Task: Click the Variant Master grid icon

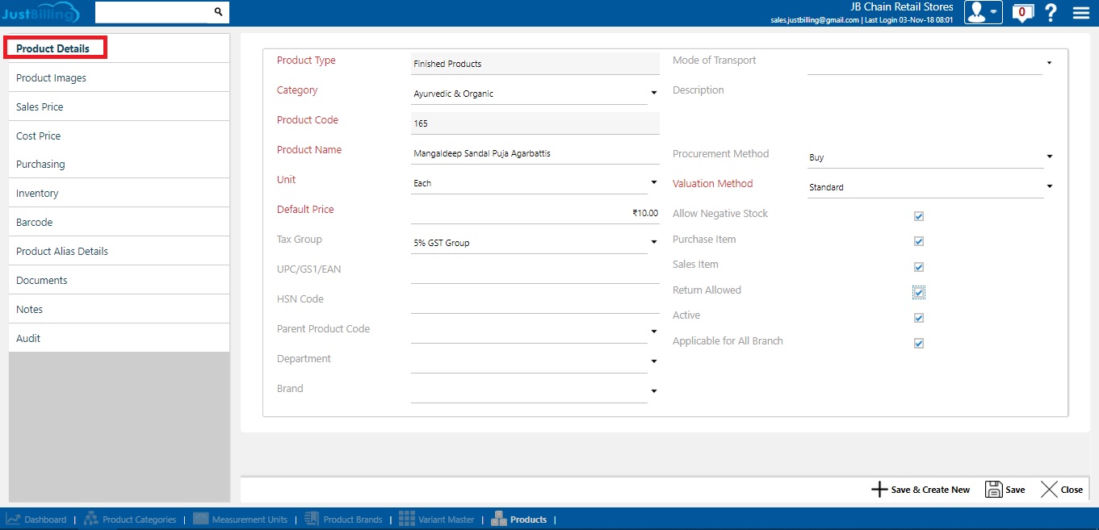Action: pyautogui.click(x=407, y=520)
